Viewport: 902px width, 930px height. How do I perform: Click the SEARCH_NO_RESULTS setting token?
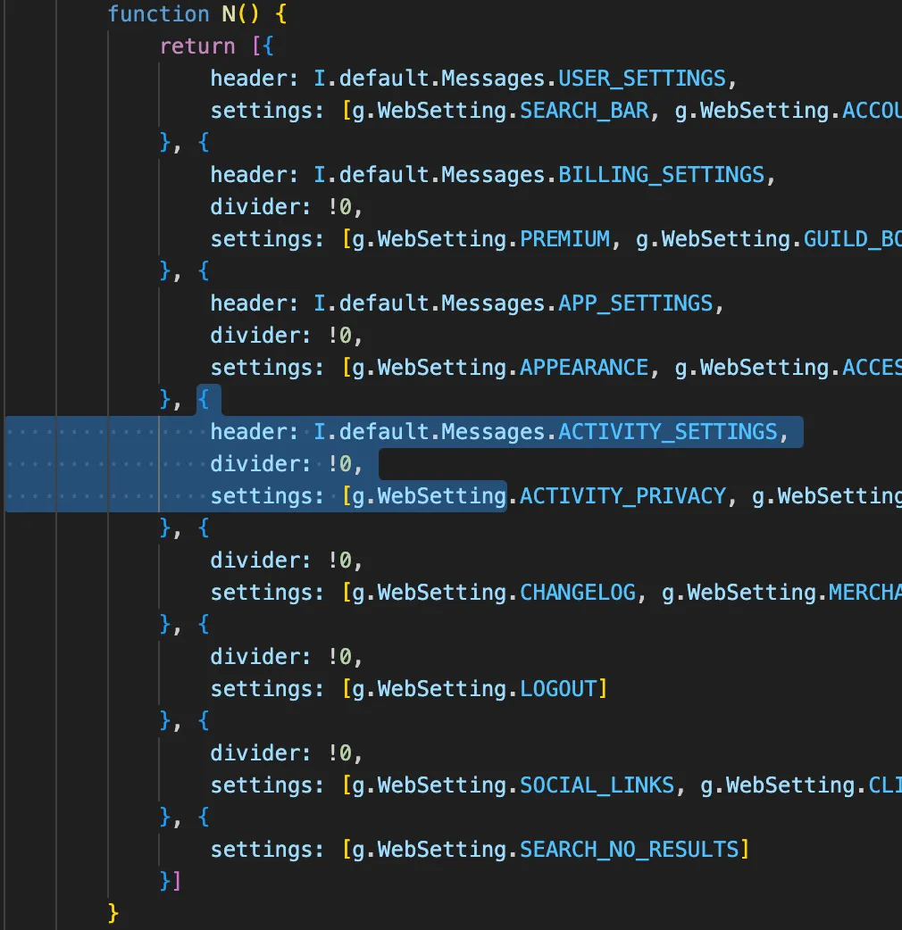click(x=632, y=849)
